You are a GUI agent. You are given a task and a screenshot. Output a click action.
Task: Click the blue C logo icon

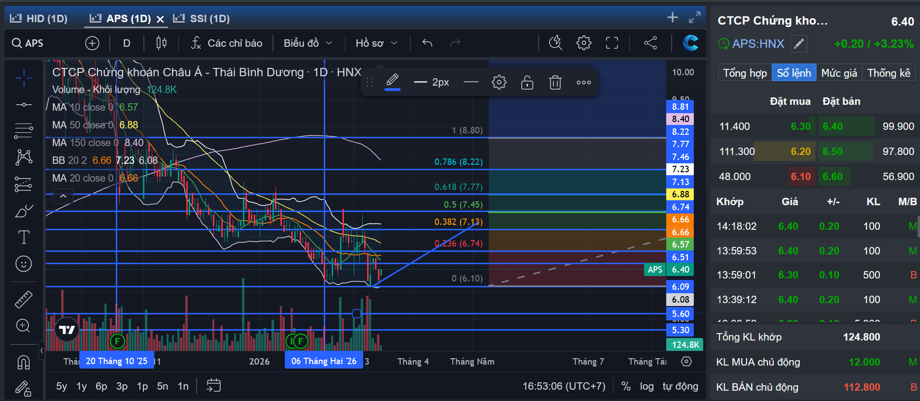tap(690, 43)
